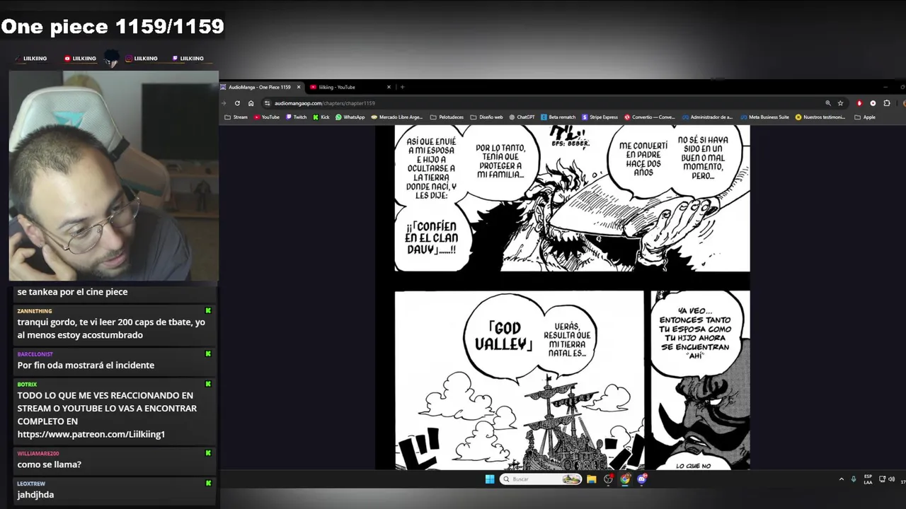Close the AudioManga One Piece 1159 tab
Screen dimensions: 906x509
point(299,87)
